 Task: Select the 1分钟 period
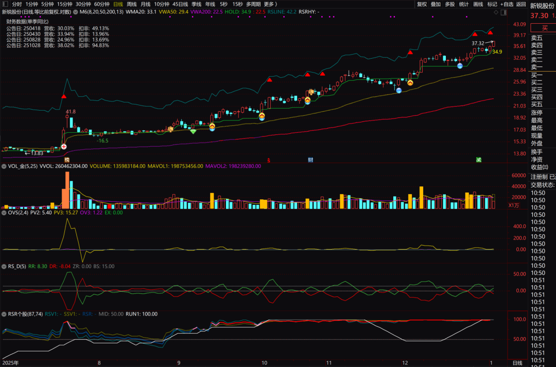[x=31, y=4]
